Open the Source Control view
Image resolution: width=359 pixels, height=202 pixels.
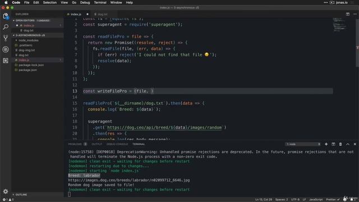pos(6,38)
